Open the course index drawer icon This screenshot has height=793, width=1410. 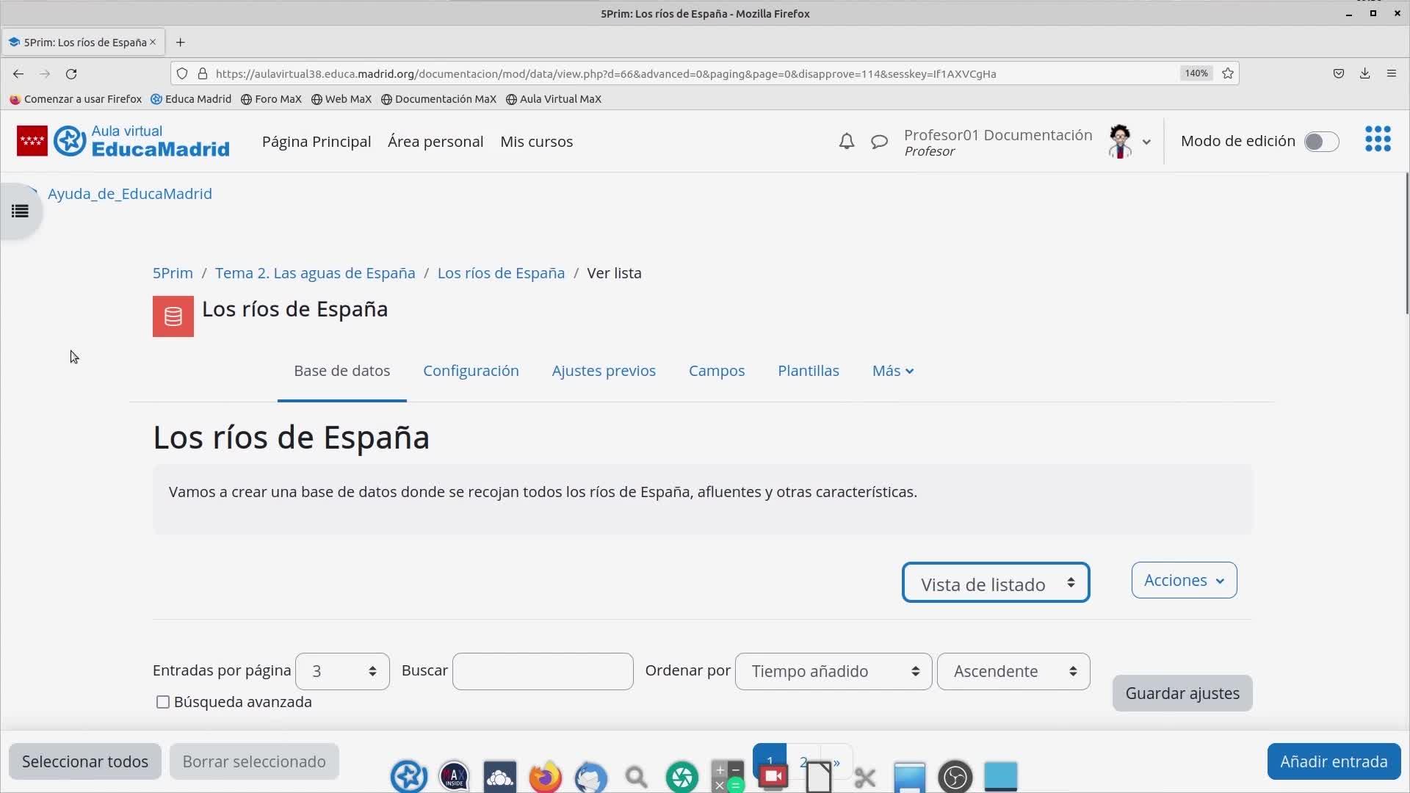(20, 211)
